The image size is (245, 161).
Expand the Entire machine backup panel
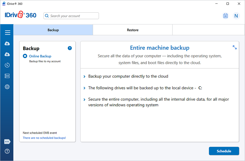(x=235, y=47)
